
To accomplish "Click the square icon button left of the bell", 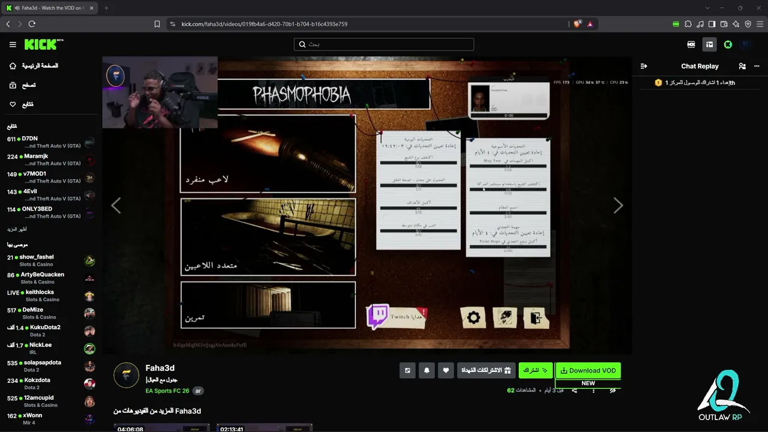I will pyautogui.click(x=407, y=371).
